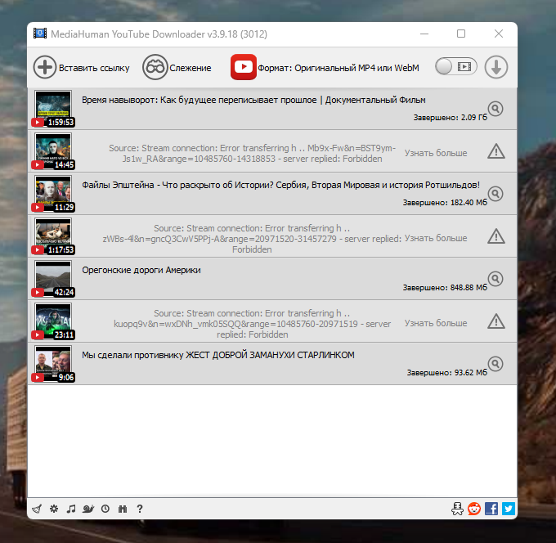This screenshot has height=543, width=556.
Task: Click title Файлы Эпштейна row
Action: pos(280,185)
